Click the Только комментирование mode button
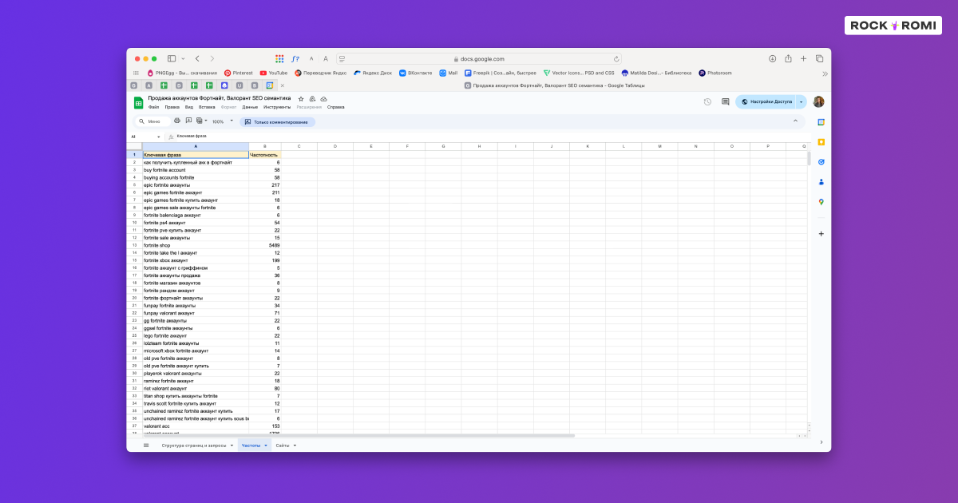Viewport: 958px width, 503px height. [x=277, y=121]
